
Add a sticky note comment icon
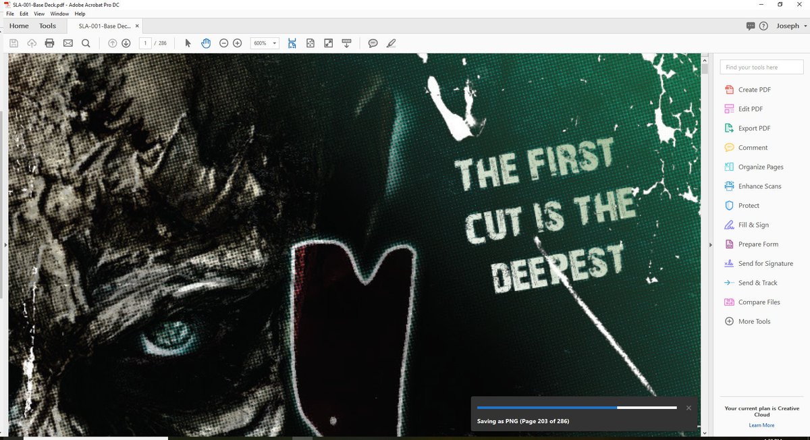pyautogui.click(x=373, y=43)
